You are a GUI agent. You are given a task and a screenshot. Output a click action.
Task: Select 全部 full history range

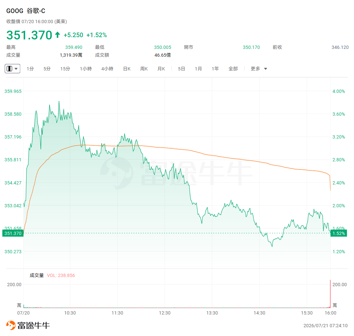(x=233, y=68)
